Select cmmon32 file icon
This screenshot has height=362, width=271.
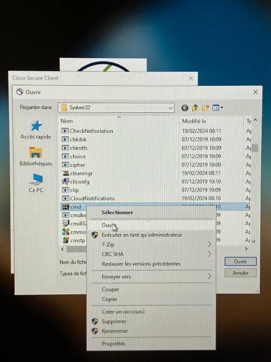point(66,232)
